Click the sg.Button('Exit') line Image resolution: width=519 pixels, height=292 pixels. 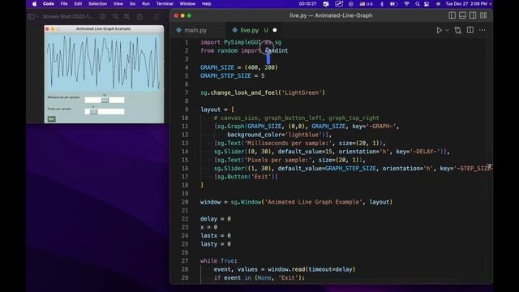[x=246, y=177]
